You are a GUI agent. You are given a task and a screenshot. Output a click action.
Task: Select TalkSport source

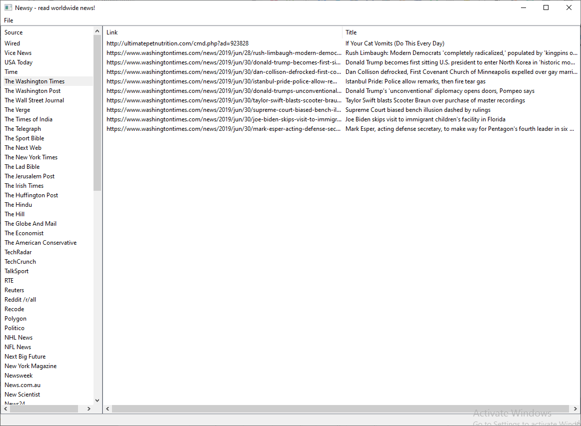(x=16, y=271)
